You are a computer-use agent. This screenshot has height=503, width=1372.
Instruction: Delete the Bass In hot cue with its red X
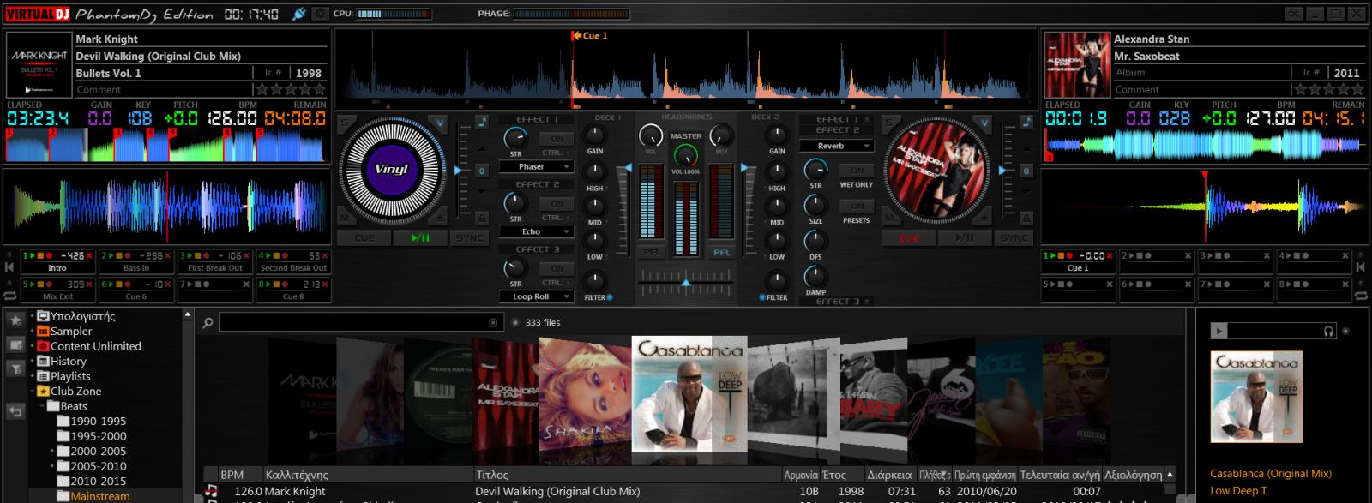[x=168, y=255]
